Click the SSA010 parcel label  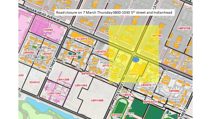(x=34, y=82)
